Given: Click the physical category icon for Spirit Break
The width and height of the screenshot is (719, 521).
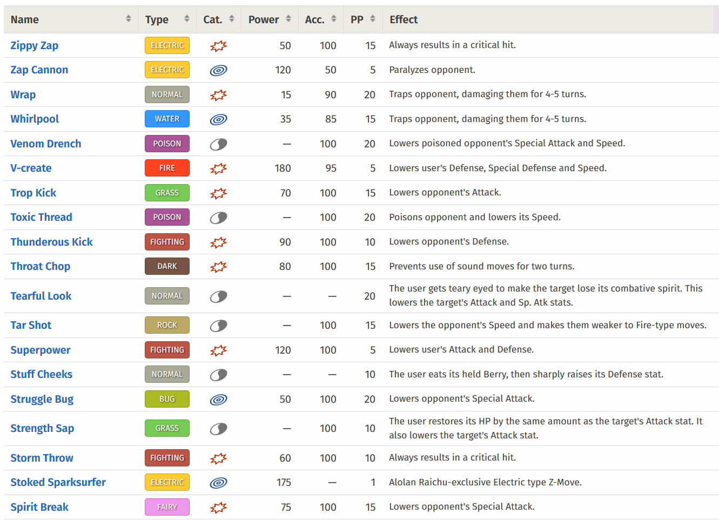Looking at the screenshot, I should 218,508.
